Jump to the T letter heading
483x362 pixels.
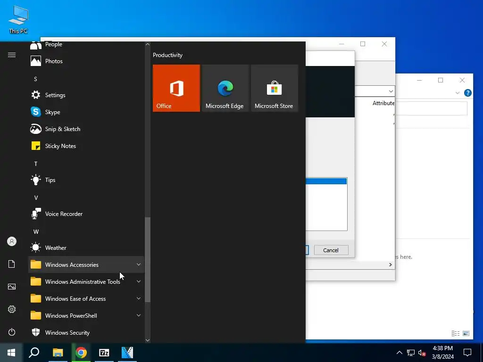tap(36, 164)
